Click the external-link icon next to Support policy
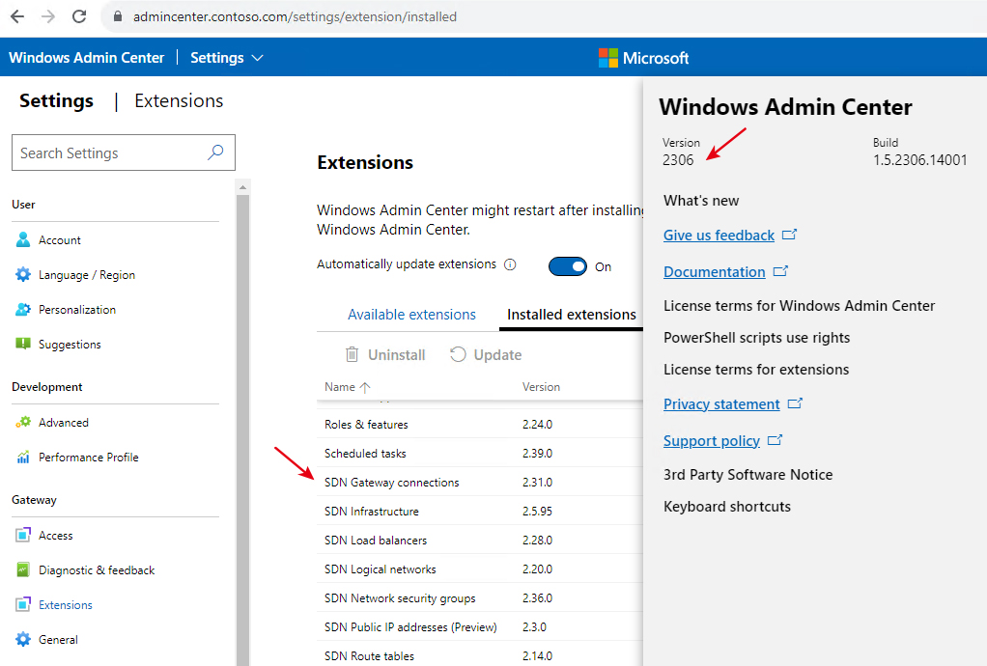Viewport: 987px width, 666px height. pos(775,440)
